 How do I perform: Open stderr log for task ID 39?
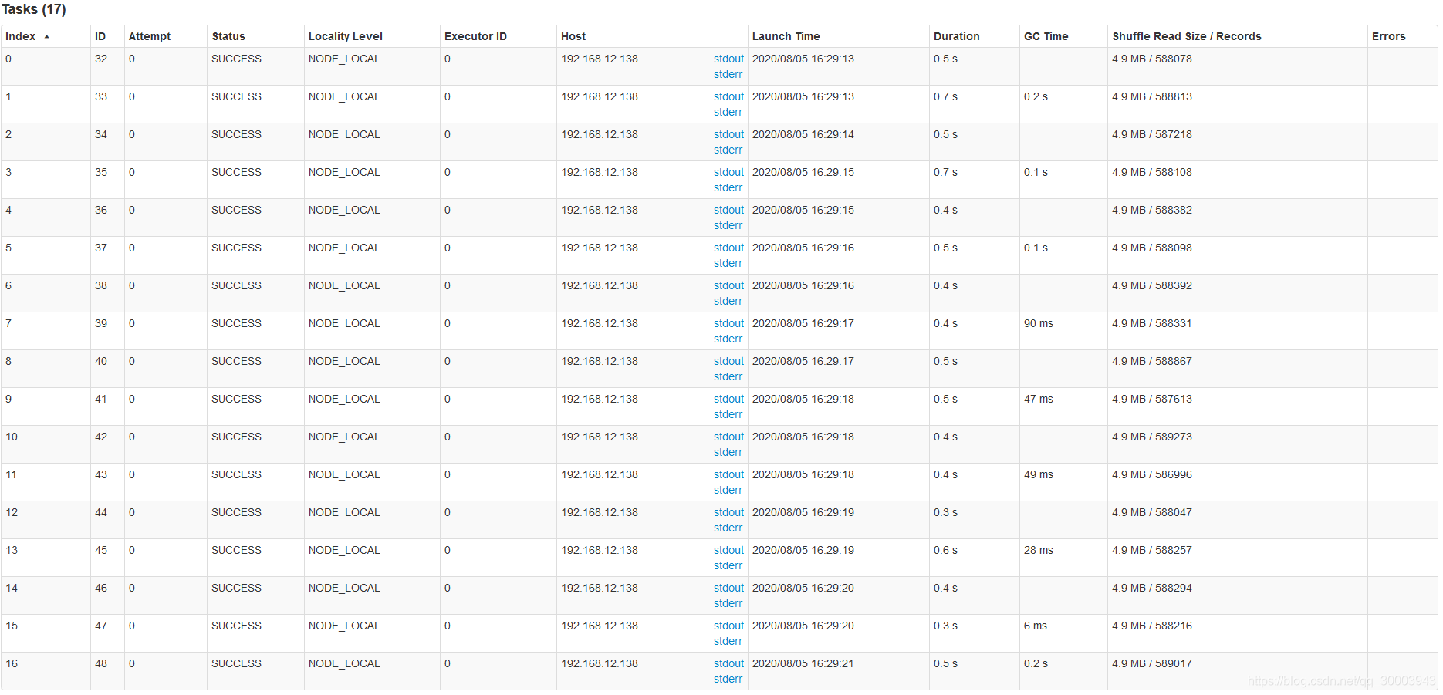coord(728,339)
